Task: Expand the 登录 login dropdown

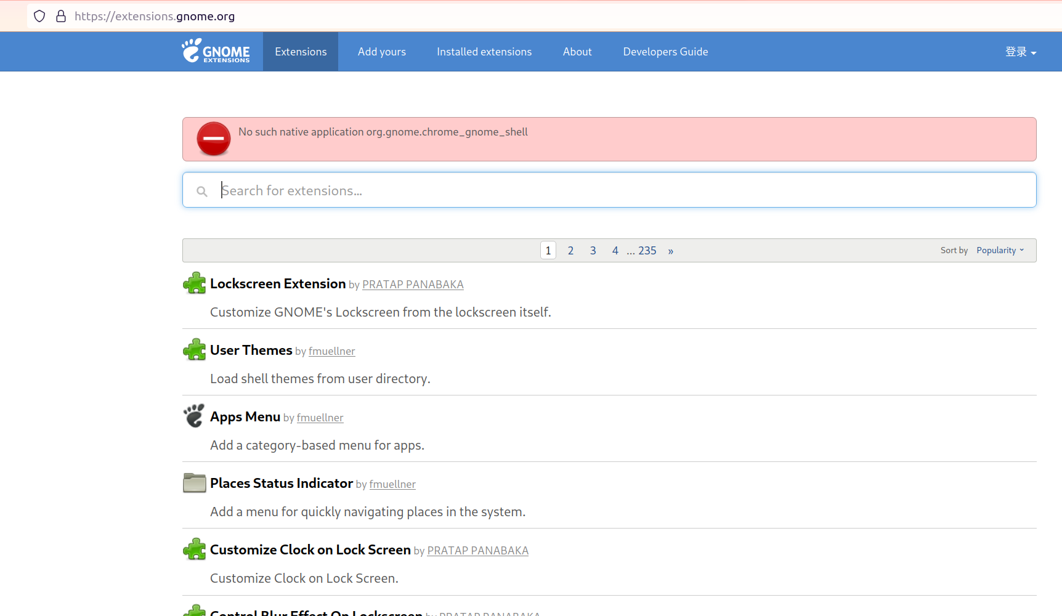Action: (x=1021, y=52)
